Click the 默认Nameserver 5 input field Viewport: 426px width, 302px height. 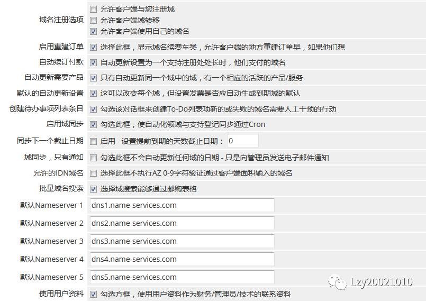182,277
